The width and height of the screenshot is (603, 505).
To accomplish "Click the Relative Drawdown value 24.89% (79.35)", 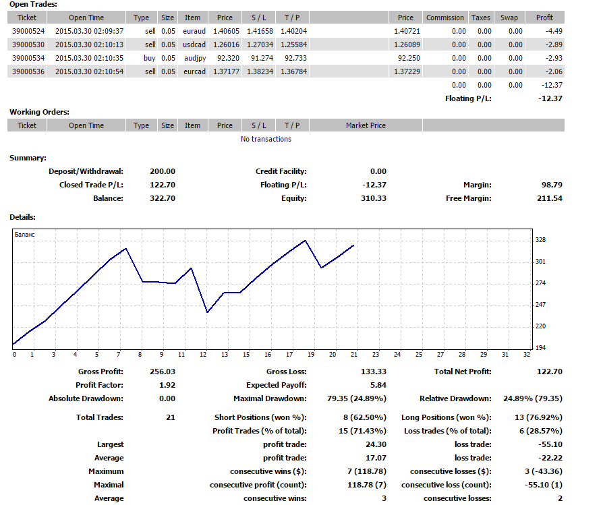I will point(533,398).
